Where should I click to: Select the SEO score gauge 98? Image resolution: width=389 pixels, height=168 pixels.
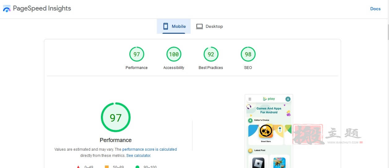(248, 54)
